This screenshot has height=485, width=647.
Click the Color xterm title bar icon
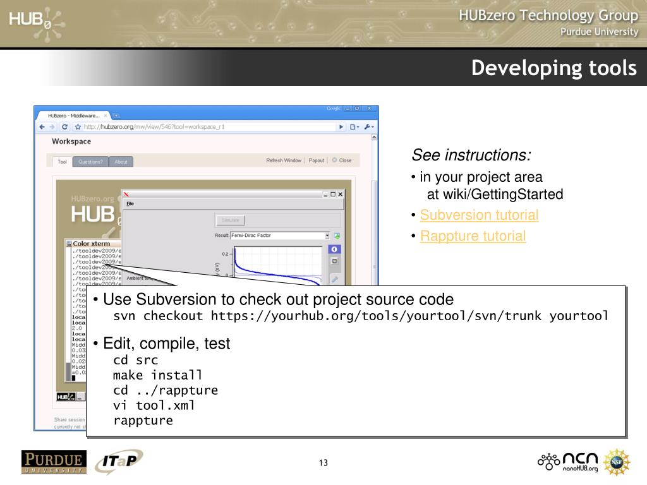[69, 244]
